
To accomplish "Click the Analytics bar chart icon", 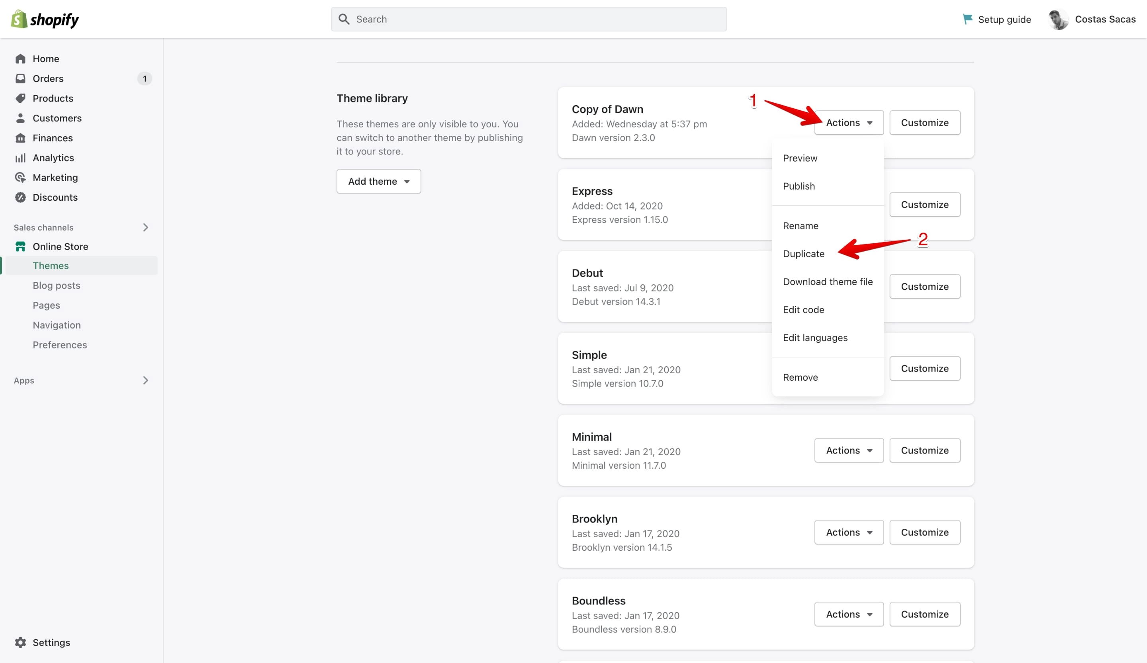I will (20, 157).
